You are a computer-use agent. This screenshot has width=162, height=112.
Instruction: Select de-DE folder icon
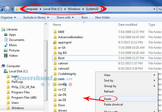[x=55, y=100]
